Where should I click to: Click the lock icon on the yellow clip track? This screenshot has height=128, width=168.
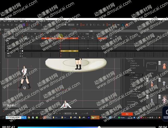21,51
